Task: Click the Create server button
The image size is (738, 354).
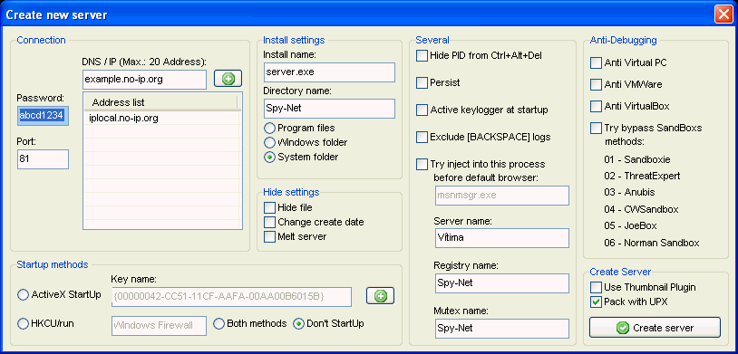Action: (655, 328)
